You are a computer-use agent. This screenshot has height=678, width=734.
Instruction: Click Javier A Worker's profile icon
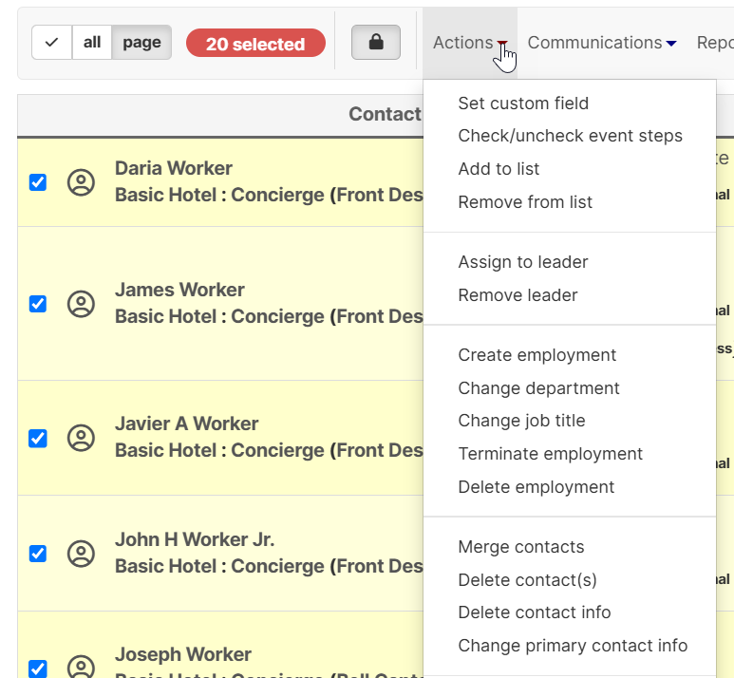81,438
